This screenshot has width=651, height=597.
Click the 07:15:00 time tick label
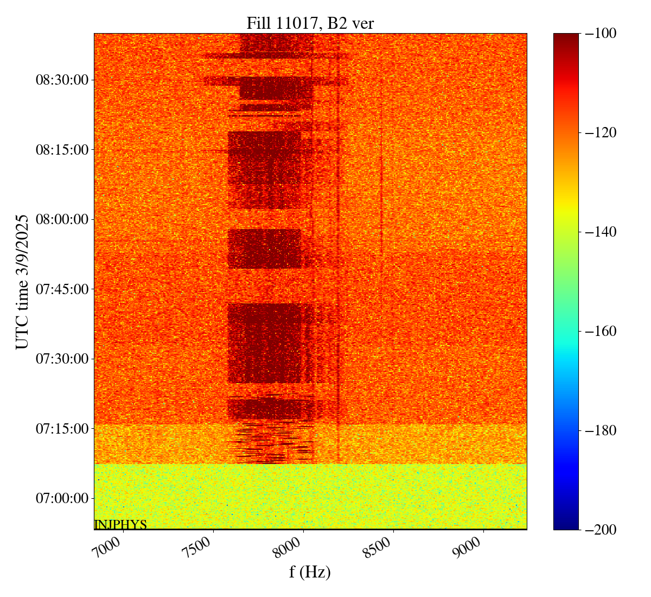coord(62,429)
